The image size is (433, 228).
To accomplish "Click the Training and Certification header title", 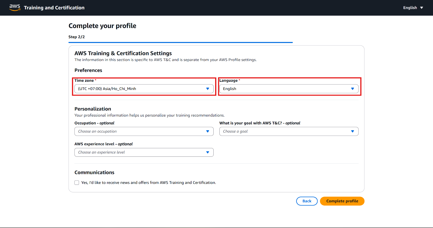I will click(54, 8).
